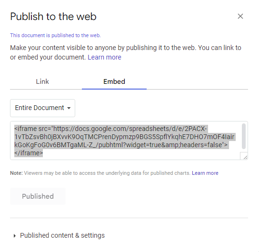The image size is (259, 252).
Task: Click the closing </iframe> tag line
Action: 29,153
